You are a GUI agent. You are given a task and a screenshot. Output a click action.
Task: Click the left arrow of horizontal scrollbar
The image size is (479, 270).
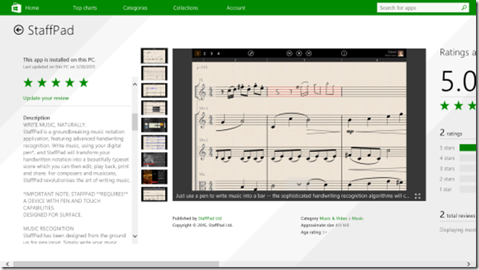pos(7,264)
